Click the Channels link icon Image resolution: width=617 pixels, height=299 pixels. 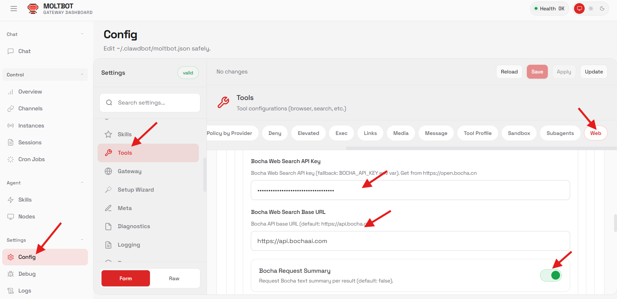pos(11,109)
